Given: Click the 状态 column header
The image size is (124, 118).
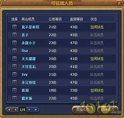Looking at the screenshot, I should (x=94, y=19).
